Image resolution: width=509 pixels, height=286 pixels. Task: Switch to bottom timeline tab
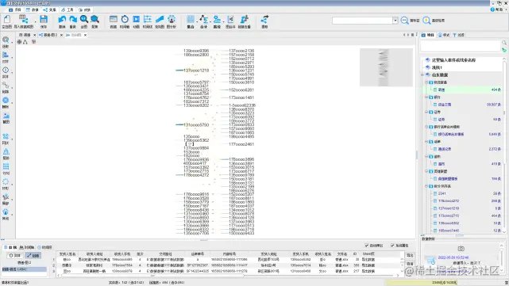pyautogui.click(x=27, y=247)
